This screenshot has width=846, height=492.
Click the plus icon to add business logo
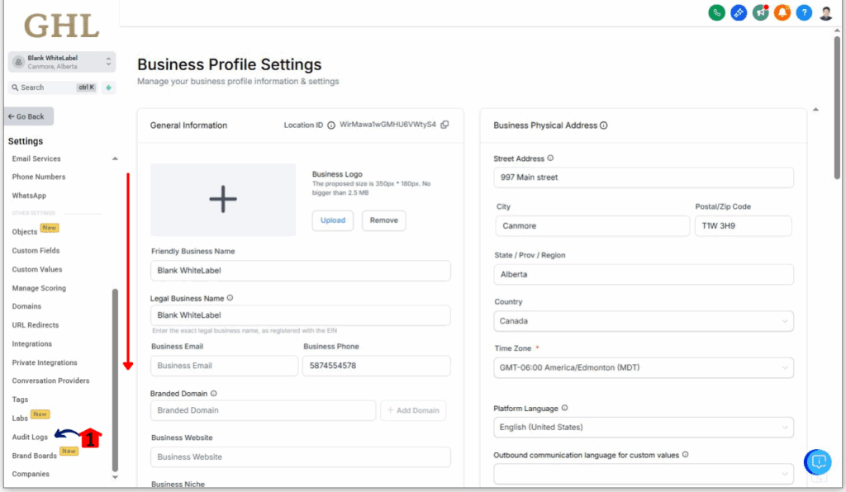(x=223, y=200)
